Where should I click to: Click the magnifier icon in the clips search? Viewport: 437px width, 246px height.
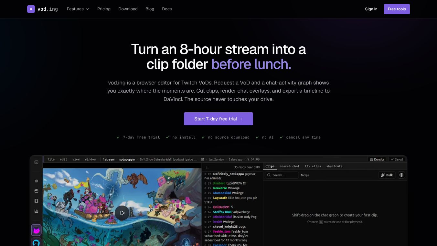[269, 175]
